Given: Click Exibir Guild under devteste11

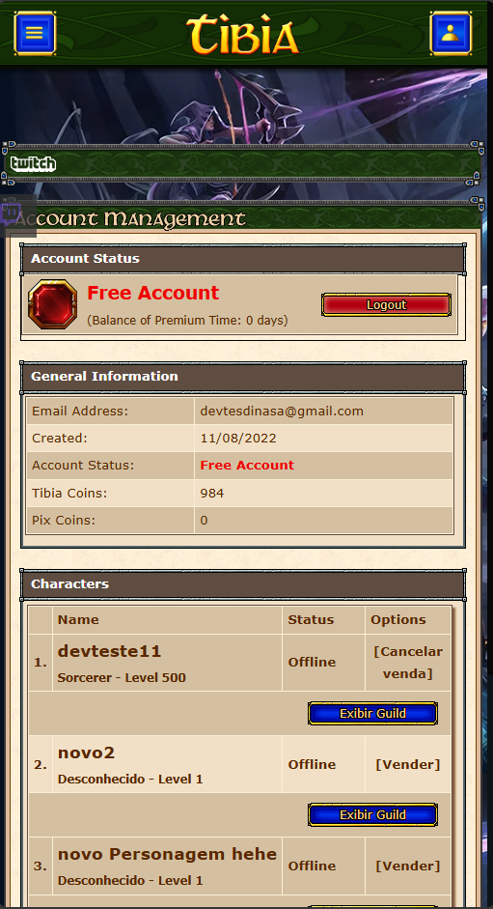Looking at the screenshot, I should tap(372, 713).
